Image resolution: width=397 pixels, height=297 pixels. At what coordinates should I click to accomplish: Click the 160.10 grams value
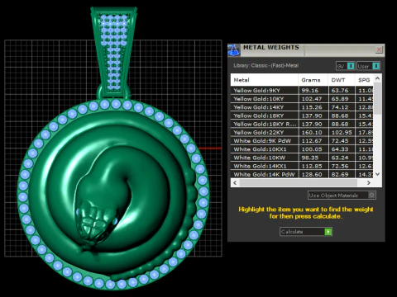(312, 132)
